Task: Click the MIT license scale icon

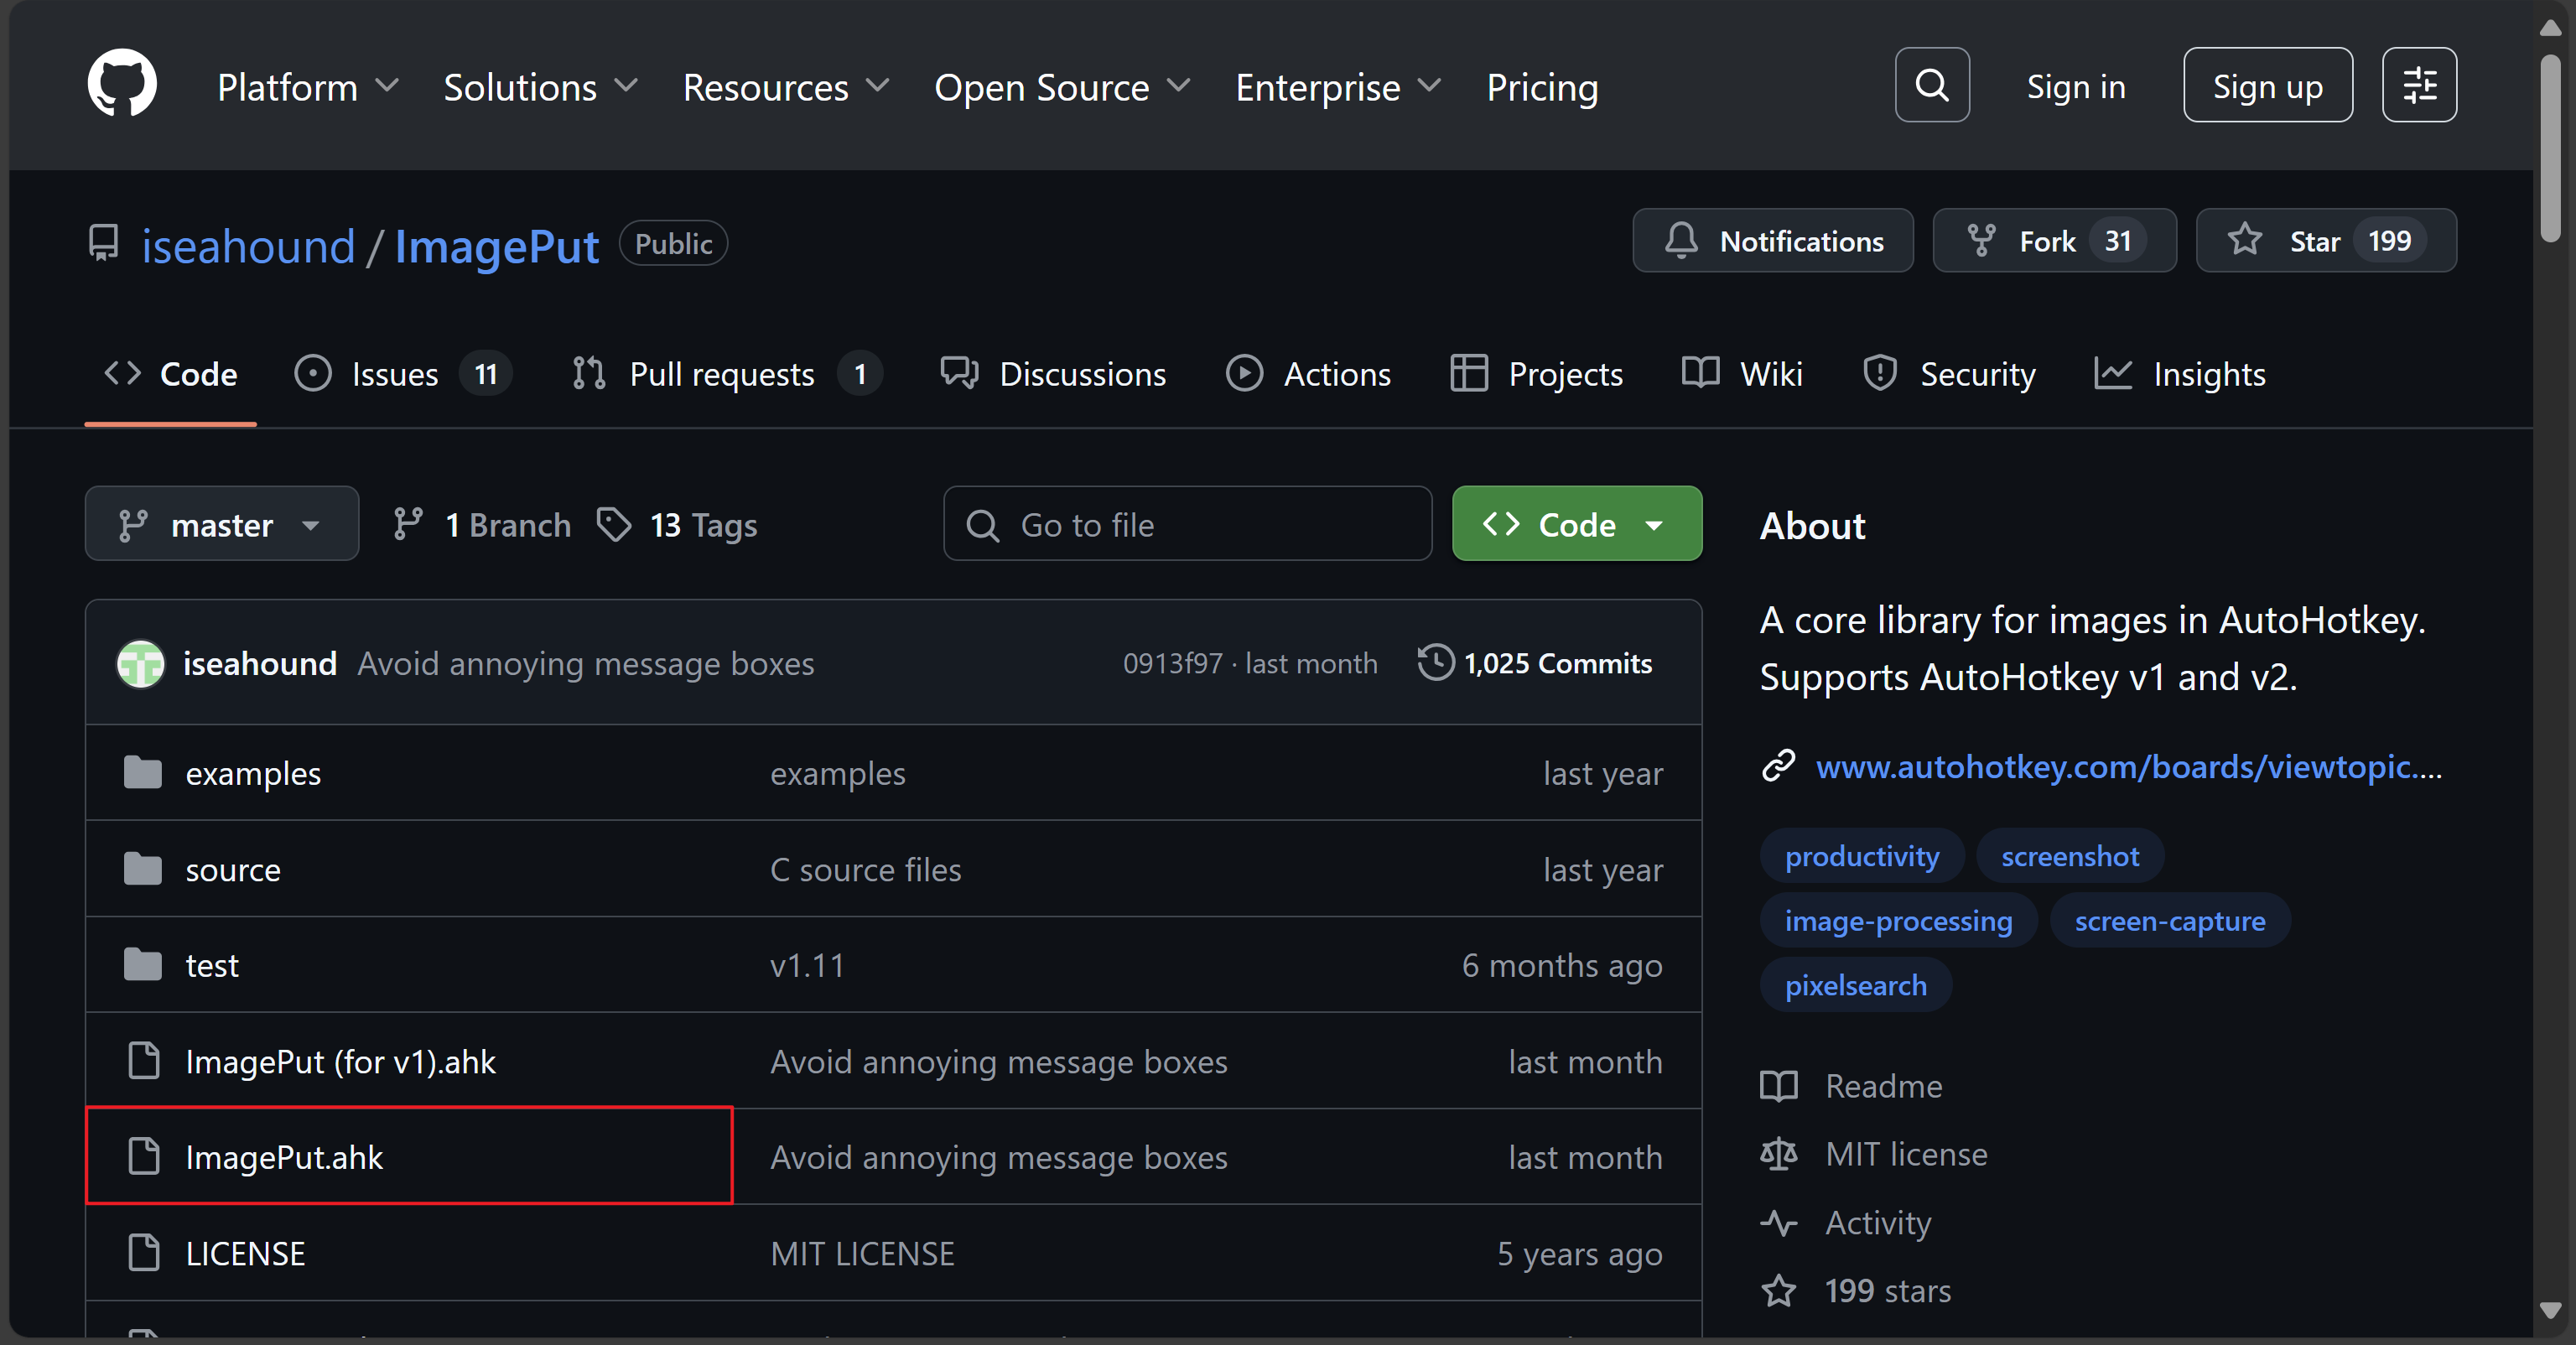Action: (1778, 1154)
